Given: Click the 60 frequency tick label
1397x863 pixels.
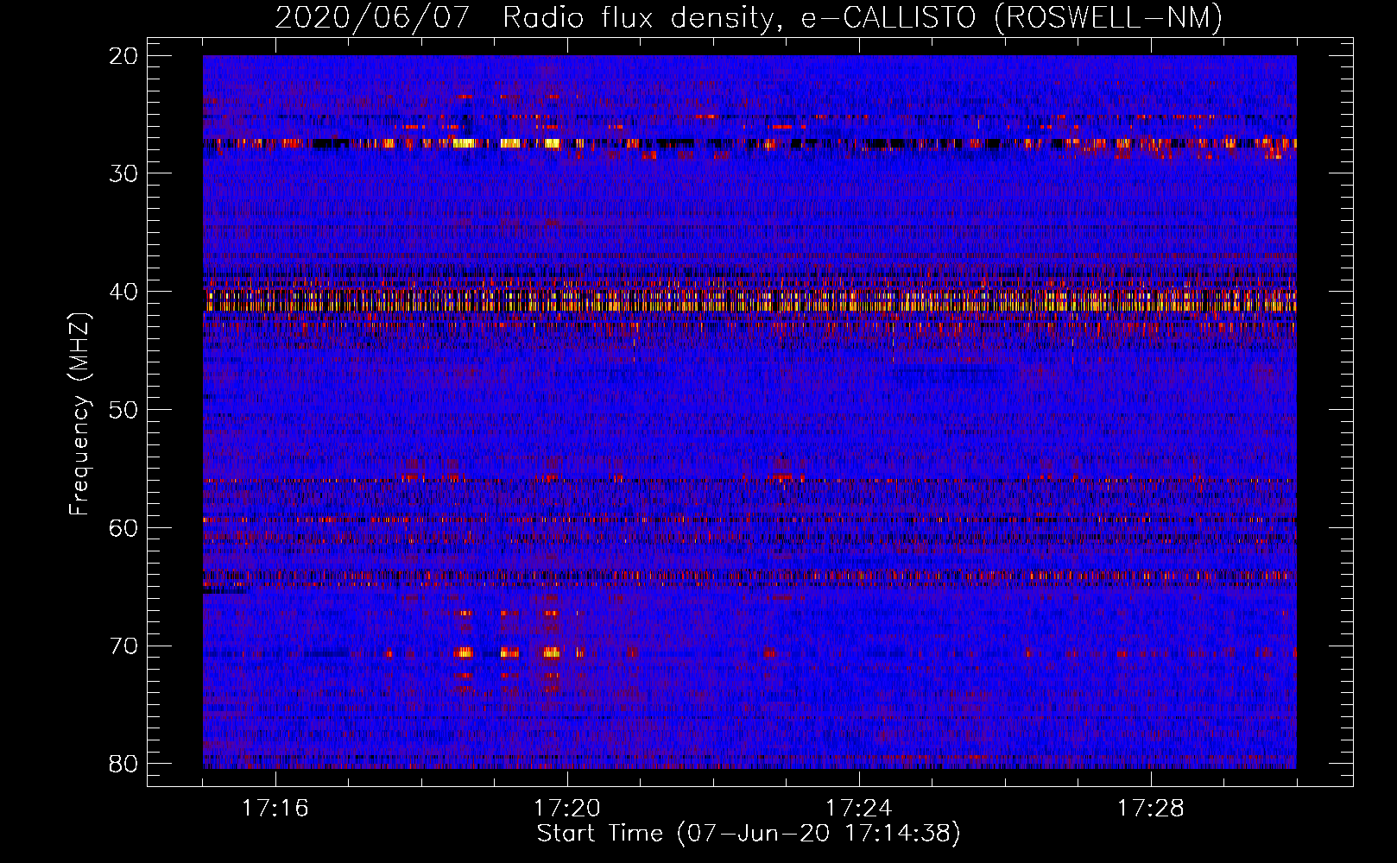Looking at the screenshot, I should (123, 528).
